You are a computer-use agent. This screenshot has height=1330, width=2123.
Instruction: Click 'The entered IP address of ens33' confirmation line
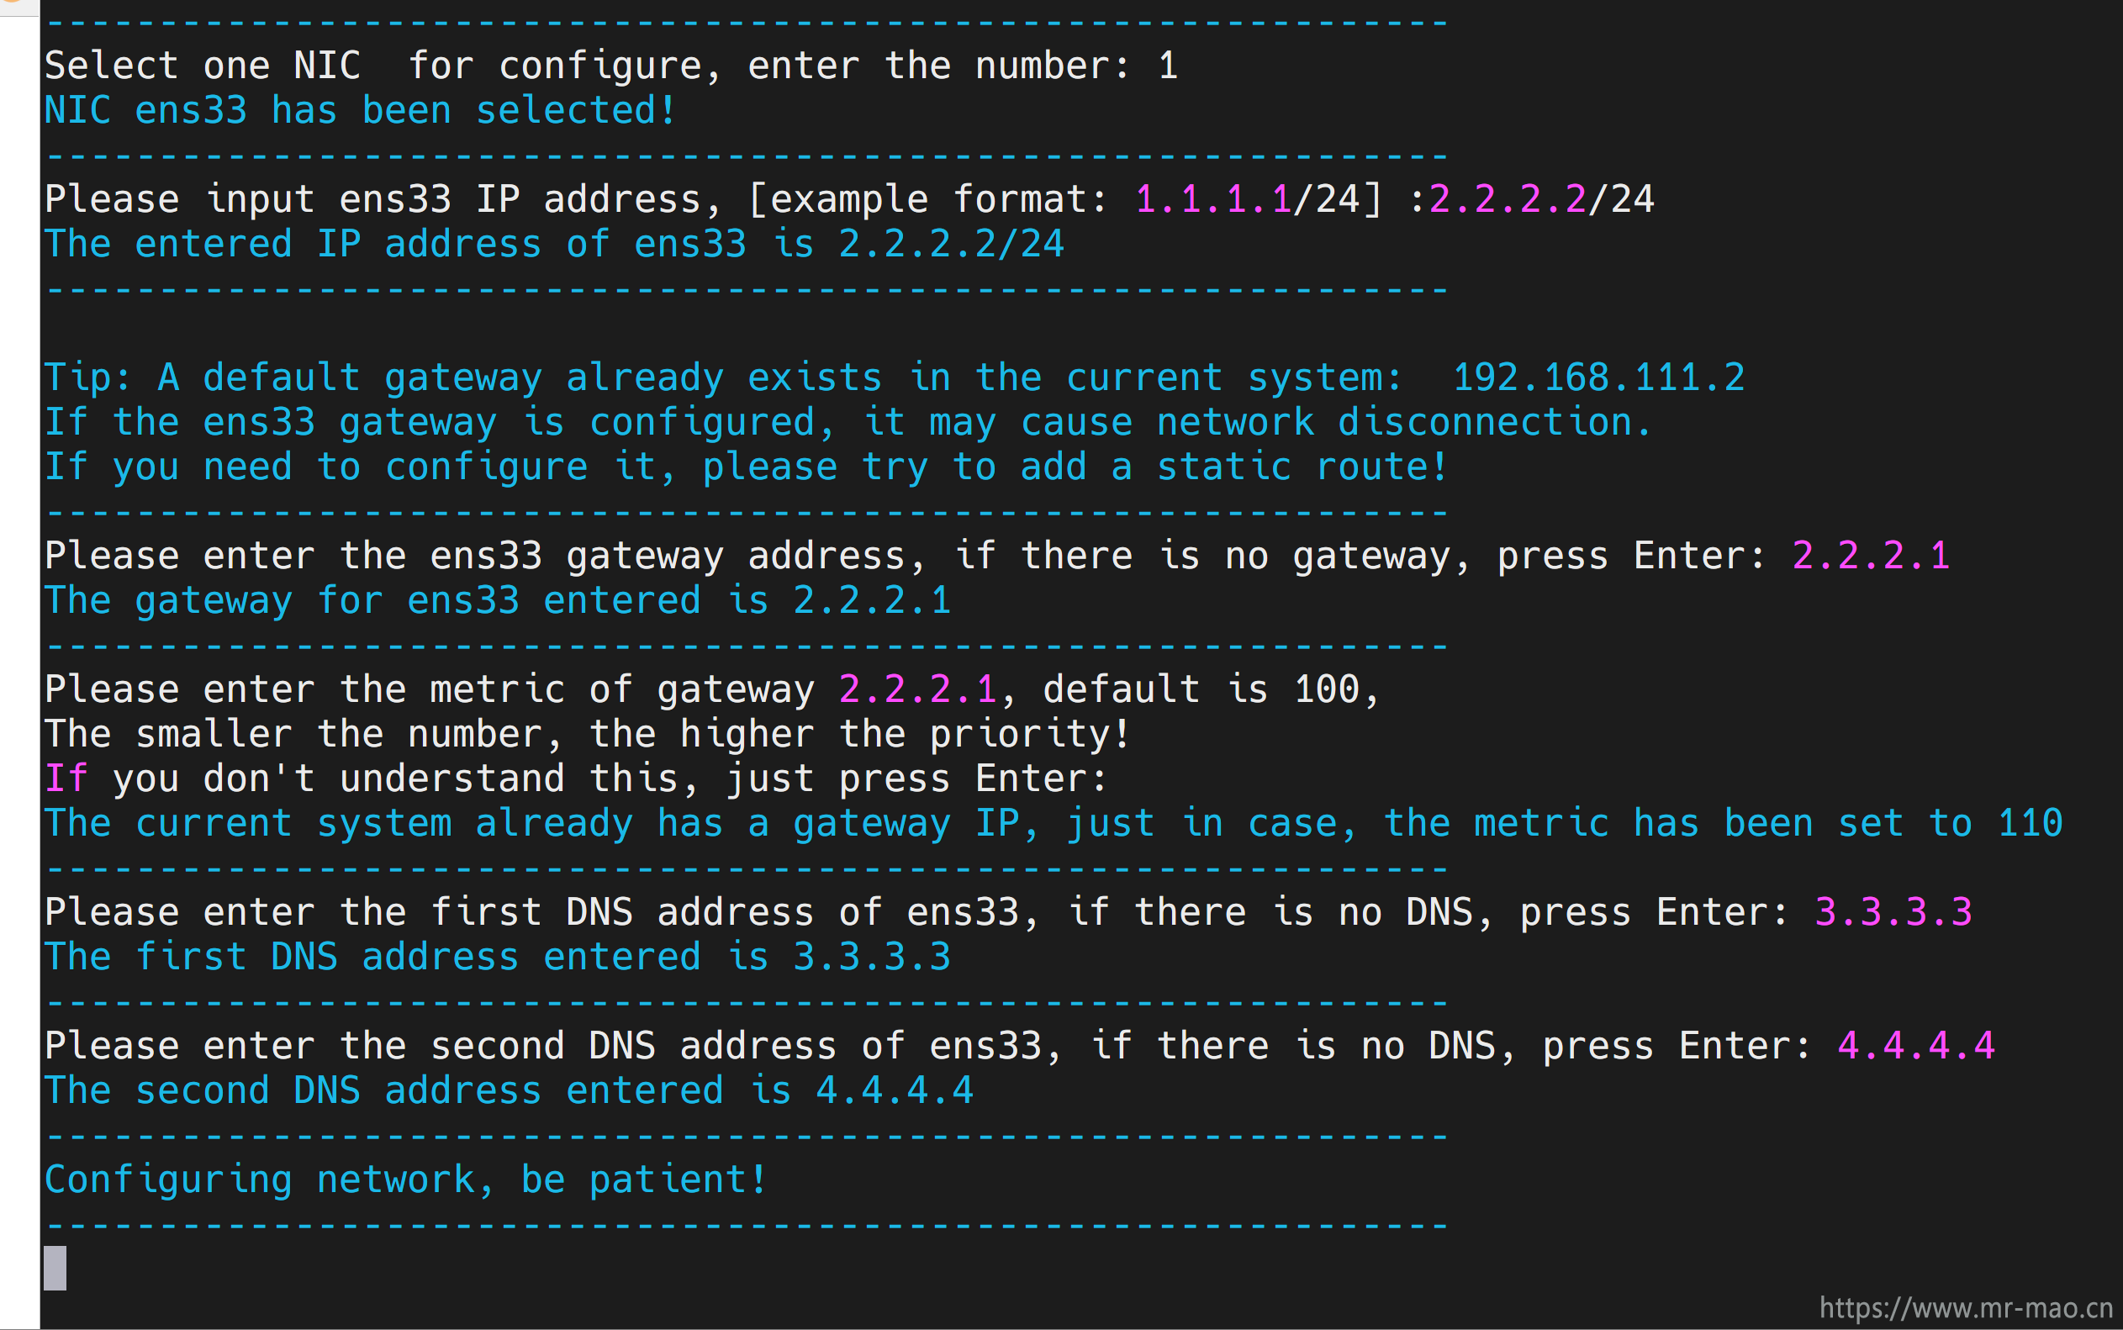pos(554,245)
